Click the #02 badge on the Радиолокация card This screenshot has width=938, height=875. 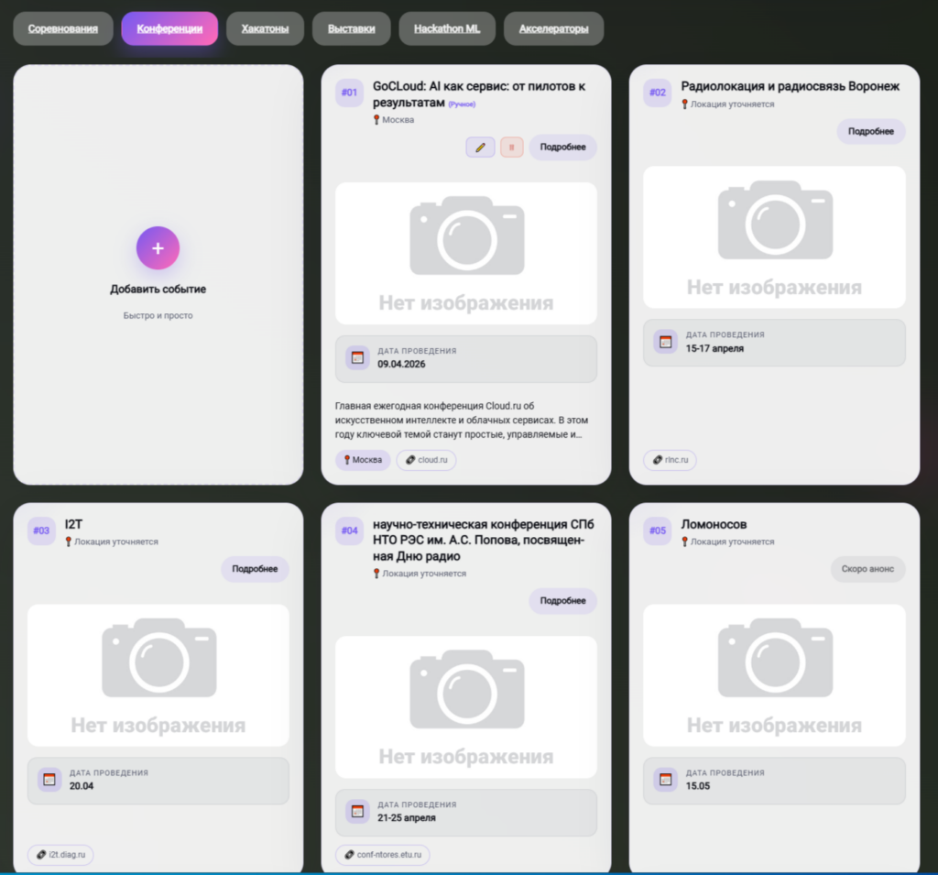coord(658,93)
